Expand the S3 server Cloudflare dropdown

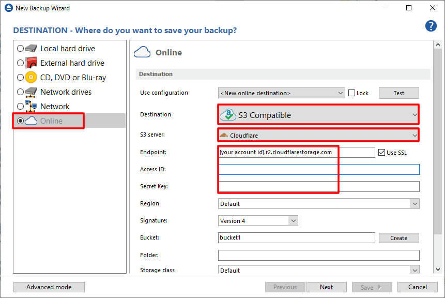point(318,136)
